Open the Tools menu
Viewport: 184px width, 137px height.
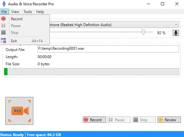pyautogui.click(x=28, y=12)
